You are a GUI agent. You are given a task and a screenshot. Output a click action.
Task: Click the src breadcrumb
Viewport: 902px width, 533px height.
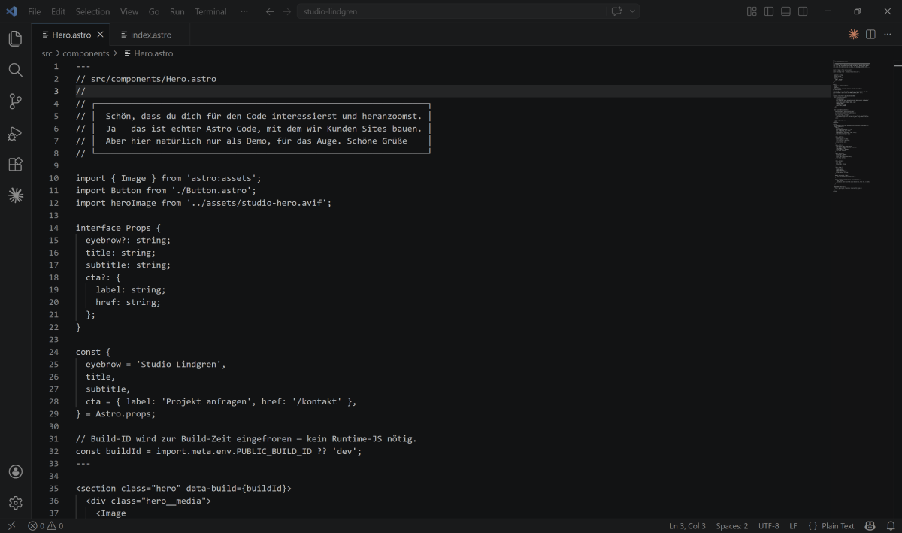[x=47, y=53]
